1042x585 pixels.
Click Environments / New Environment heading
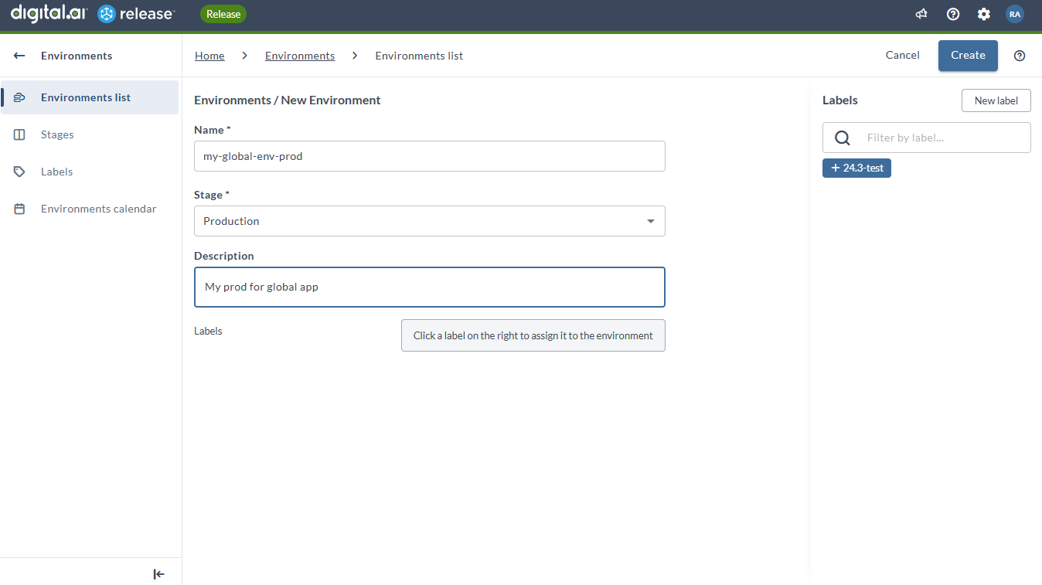(x=288, y=100)
